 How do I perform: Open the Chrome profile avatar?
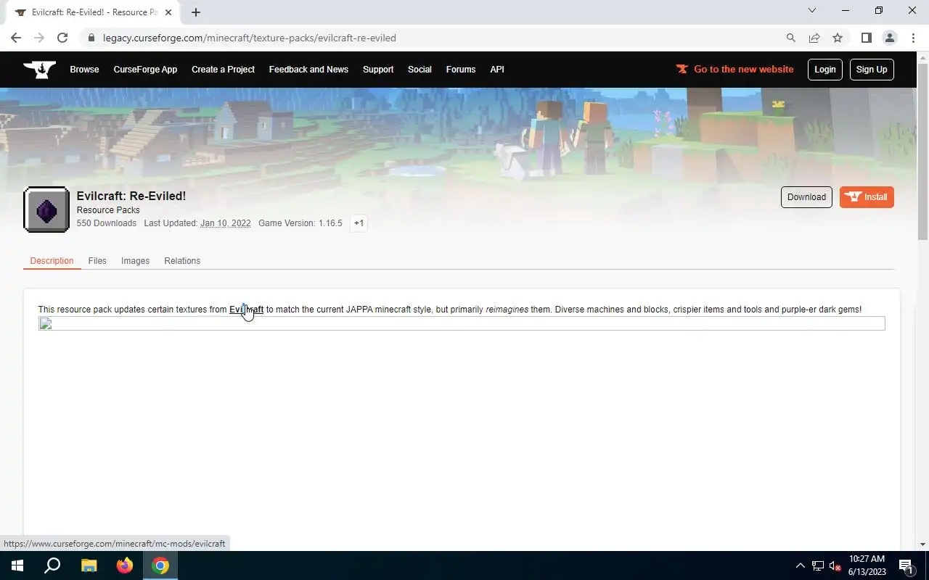[889, 38]
